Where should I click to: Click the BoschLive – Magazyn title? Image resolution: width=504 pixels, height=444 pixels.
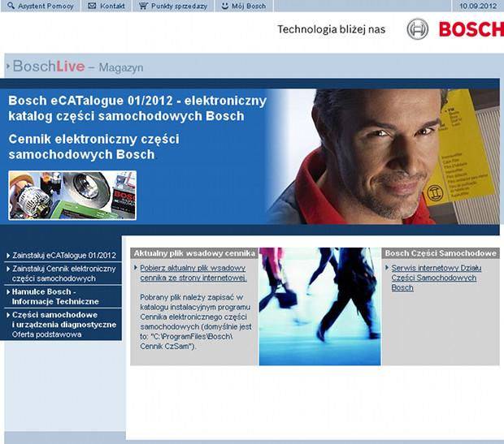pos(78,67)
